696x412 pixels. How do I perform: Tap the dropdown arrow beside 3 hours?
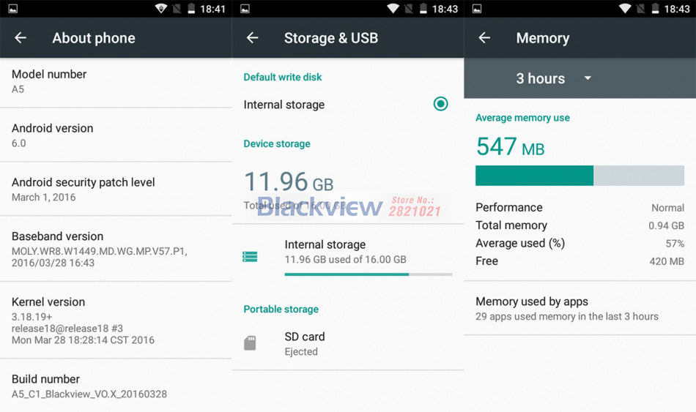click(x=588, y=78)
